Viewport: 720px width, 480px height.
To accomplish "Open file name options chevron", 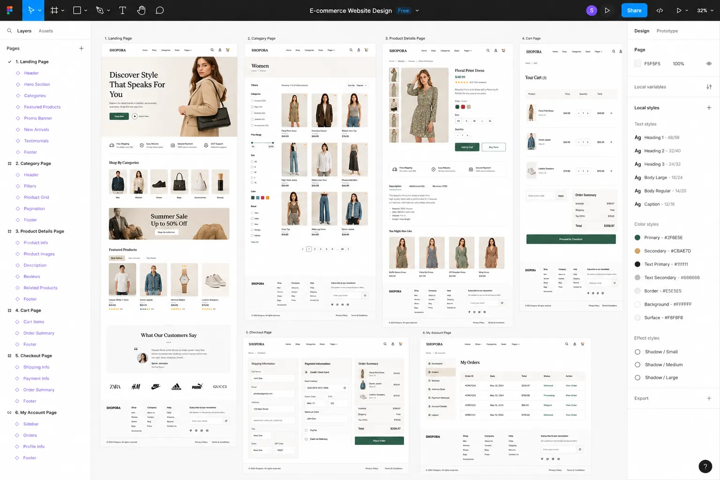I will pyautogui.click(x=417, y=10).
